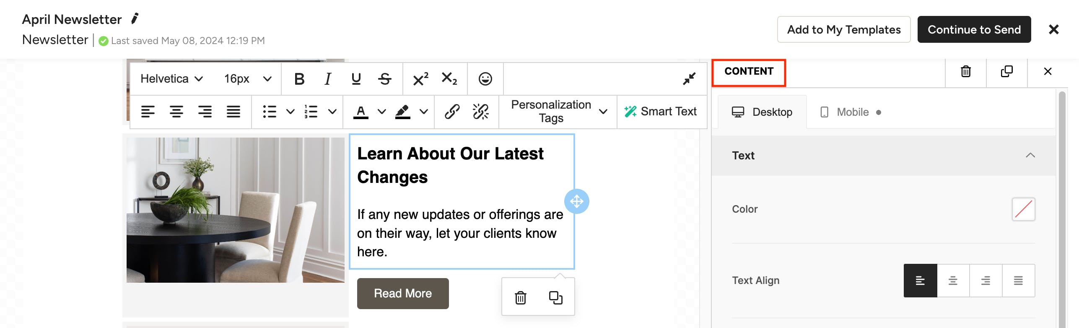Set Text Align to center in panel

[953, 281]
